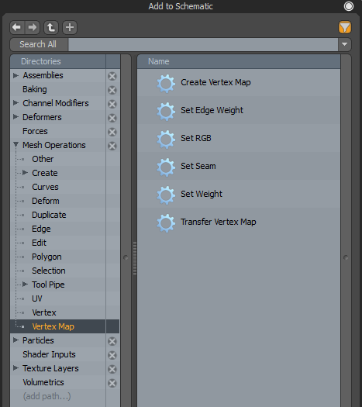The height and width of the screenshot is (407, 362).
Task: Go up one directory level icon
Action: point(51,27)
